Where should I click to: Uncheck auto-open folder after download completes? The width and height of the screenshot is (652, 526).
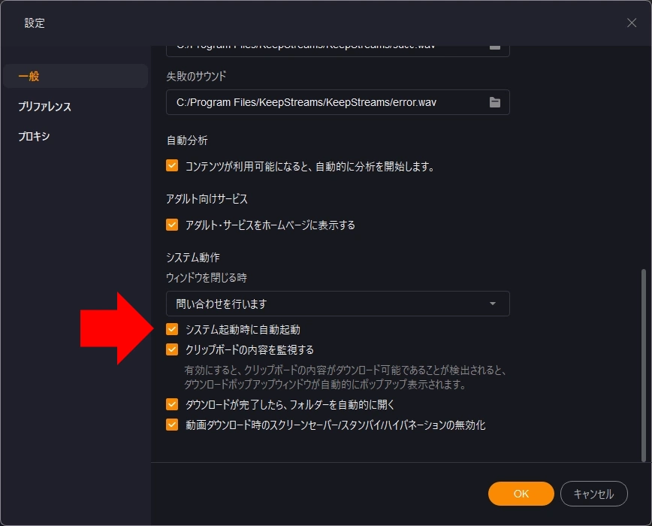click(172, 404)
